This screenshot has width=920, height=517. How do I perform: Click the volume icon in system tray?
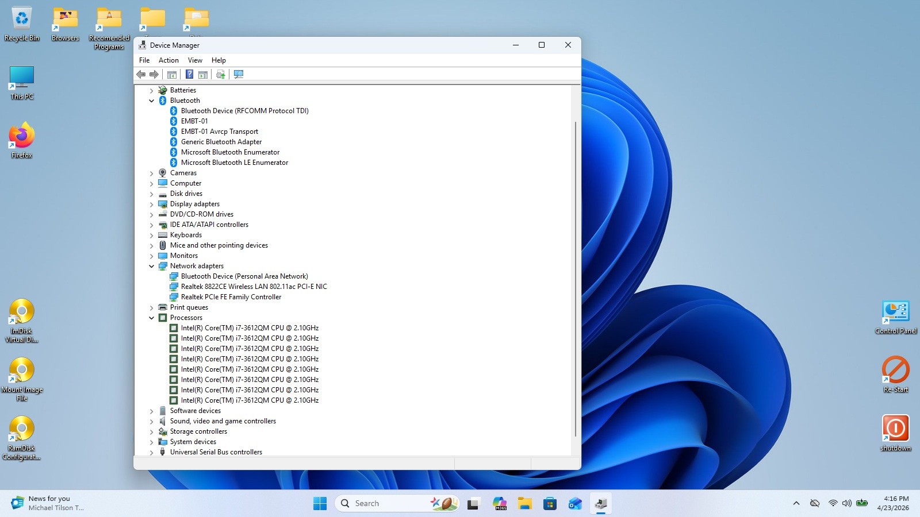[x=847, y=503]
